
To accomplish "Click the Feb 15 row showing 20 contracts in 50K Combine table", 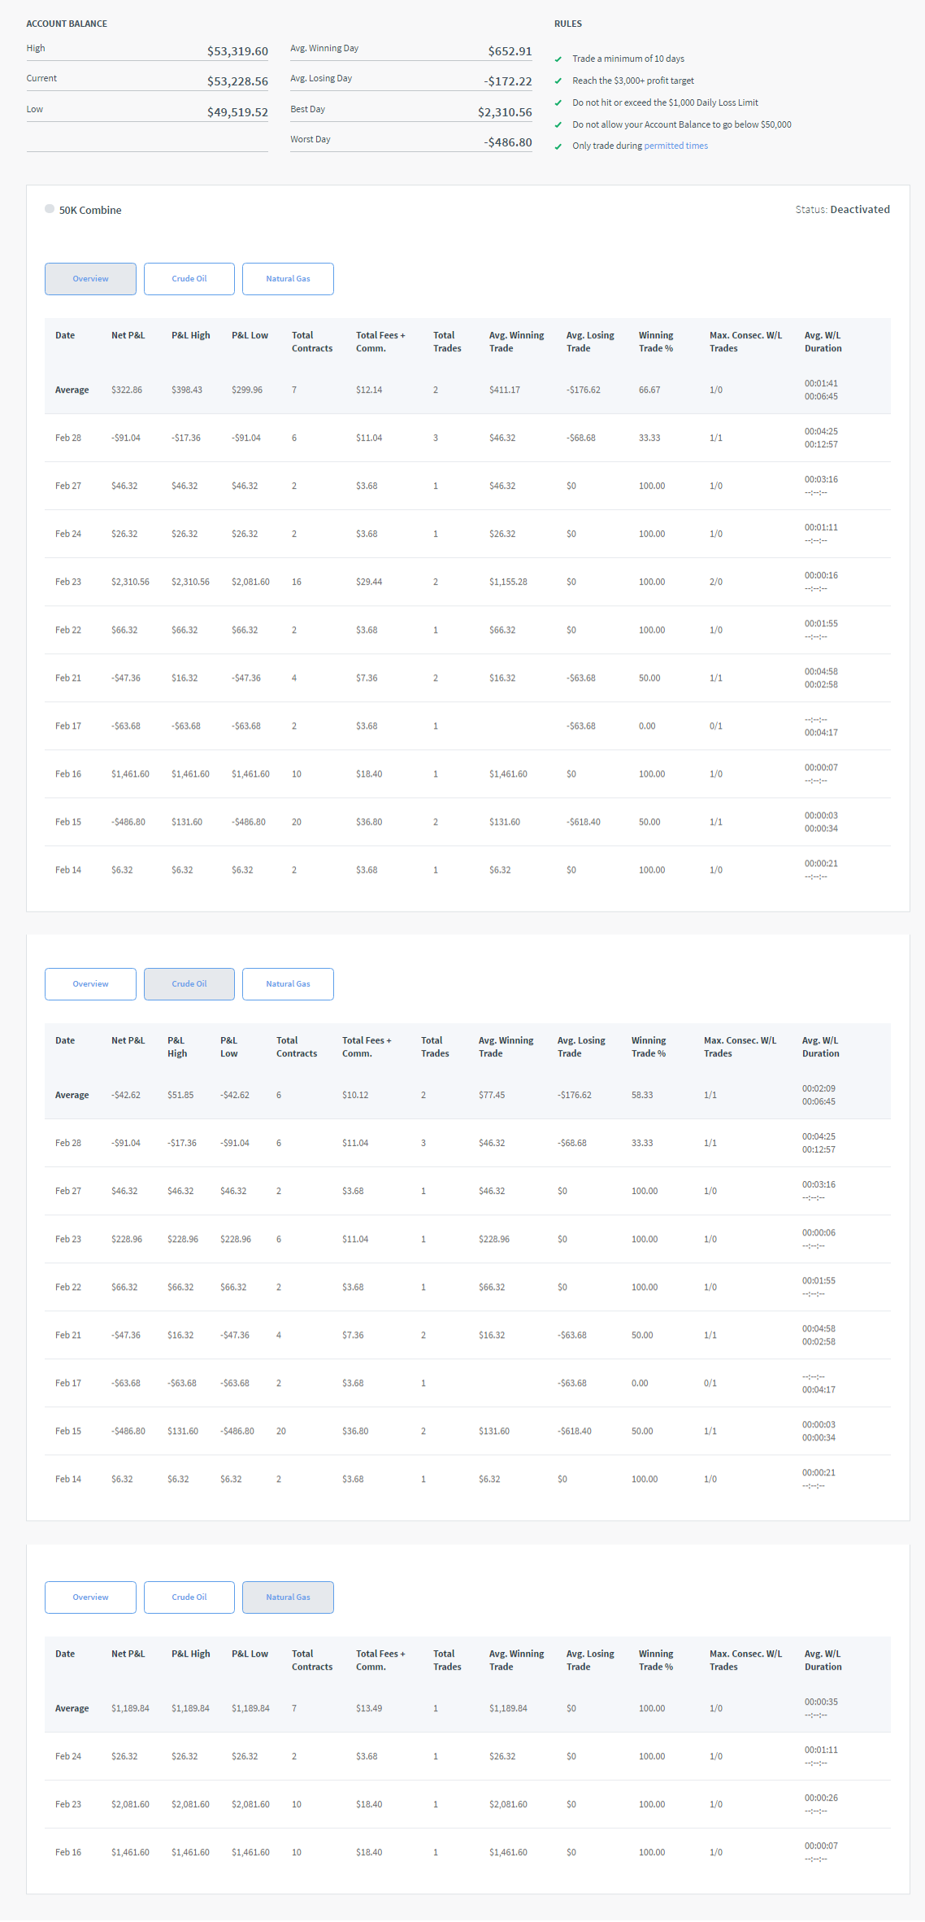I will 467,822.
